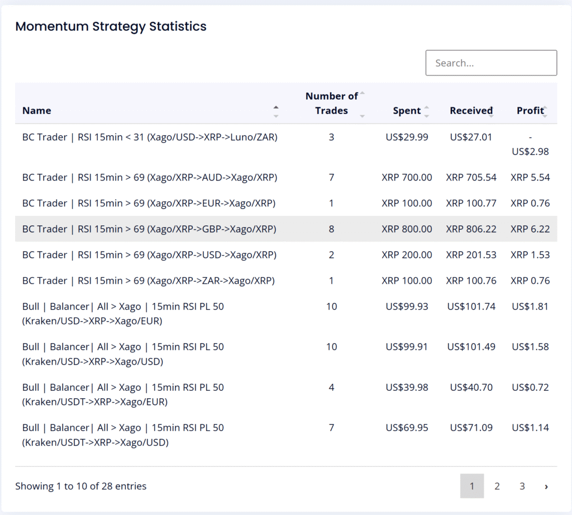
Task: Select Bull Balancer Kraken/USD->XRP->Xago/EUR row
Action: pos(123,314)
